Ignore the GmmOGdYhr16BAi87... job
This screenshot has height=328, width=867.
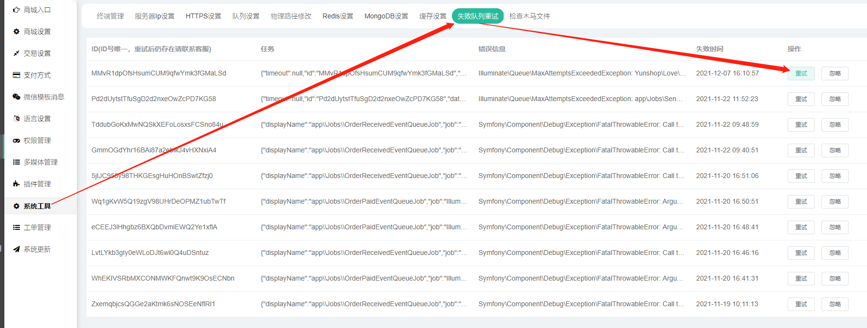[835, 150]
